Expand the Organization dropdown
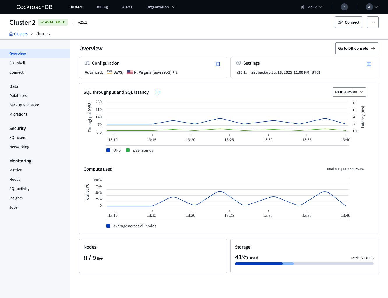388x298 pixels. click(x=161, y=7)
